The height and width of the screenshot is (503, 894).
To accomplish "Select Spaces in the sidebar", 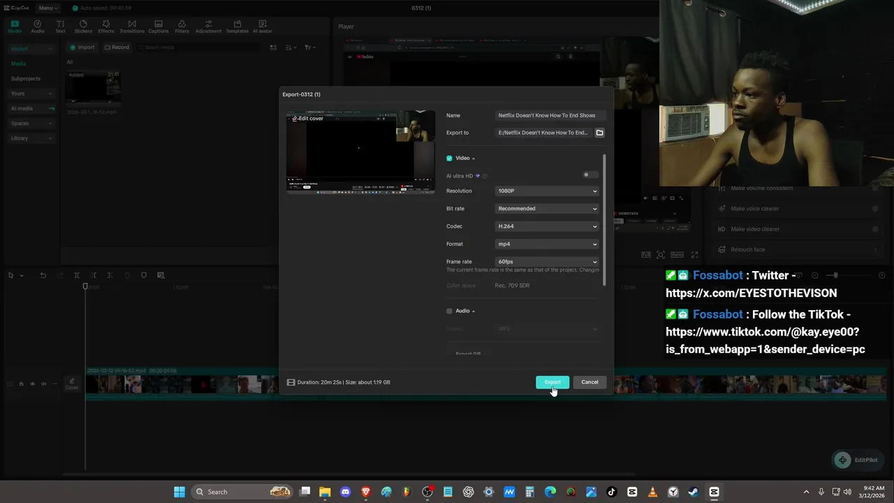I will [x=31, y=124].
